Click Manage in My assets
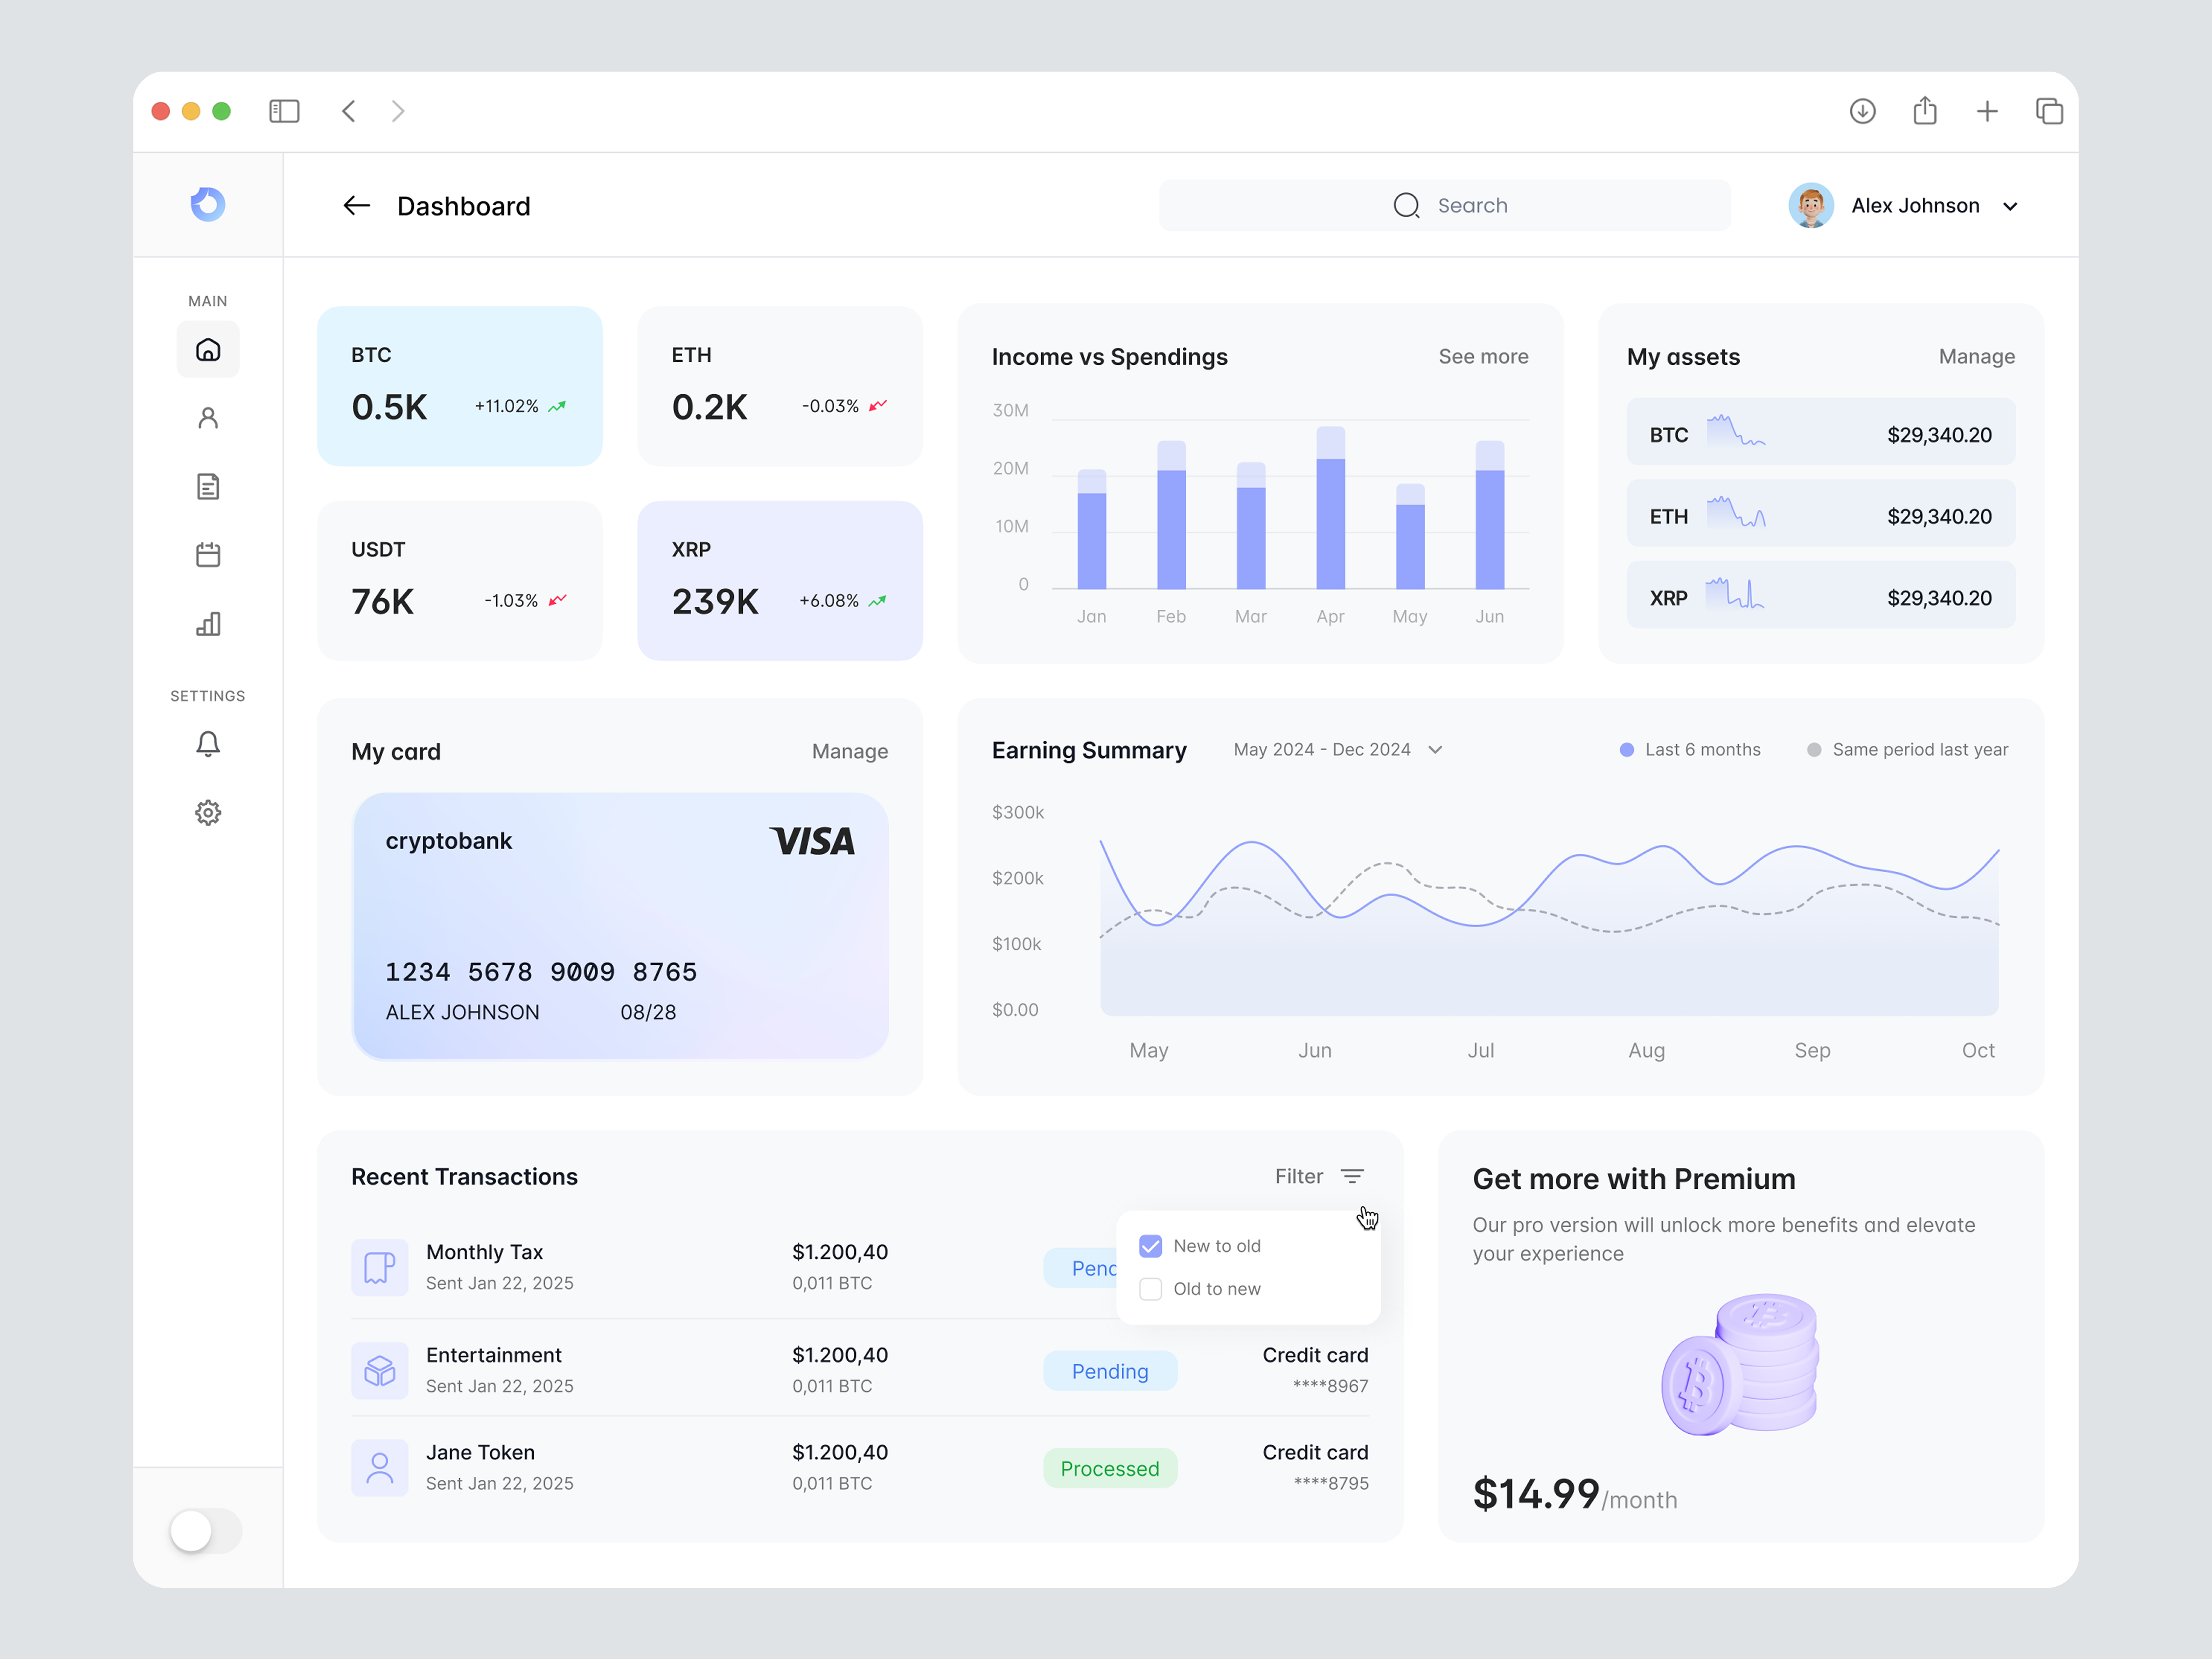 (x=1977, y=357)
